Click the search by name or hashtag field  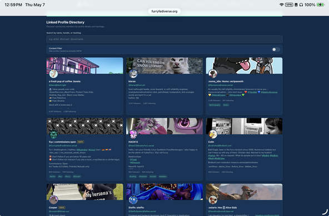coord(164,39)
